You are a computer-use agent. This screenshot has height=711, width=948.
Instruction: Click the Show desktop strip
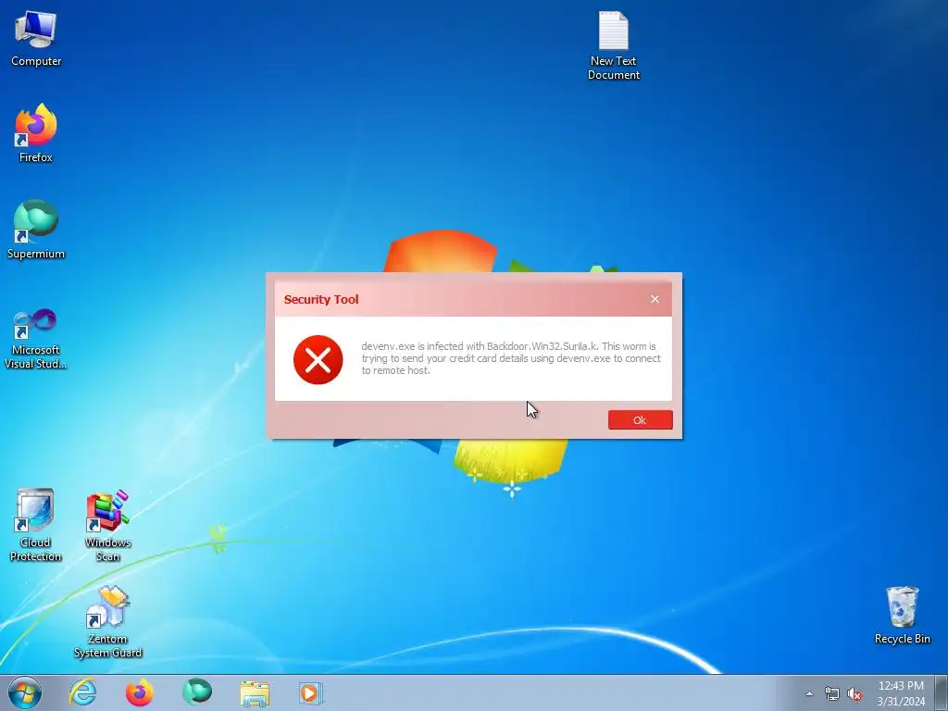tap(942, 692)
